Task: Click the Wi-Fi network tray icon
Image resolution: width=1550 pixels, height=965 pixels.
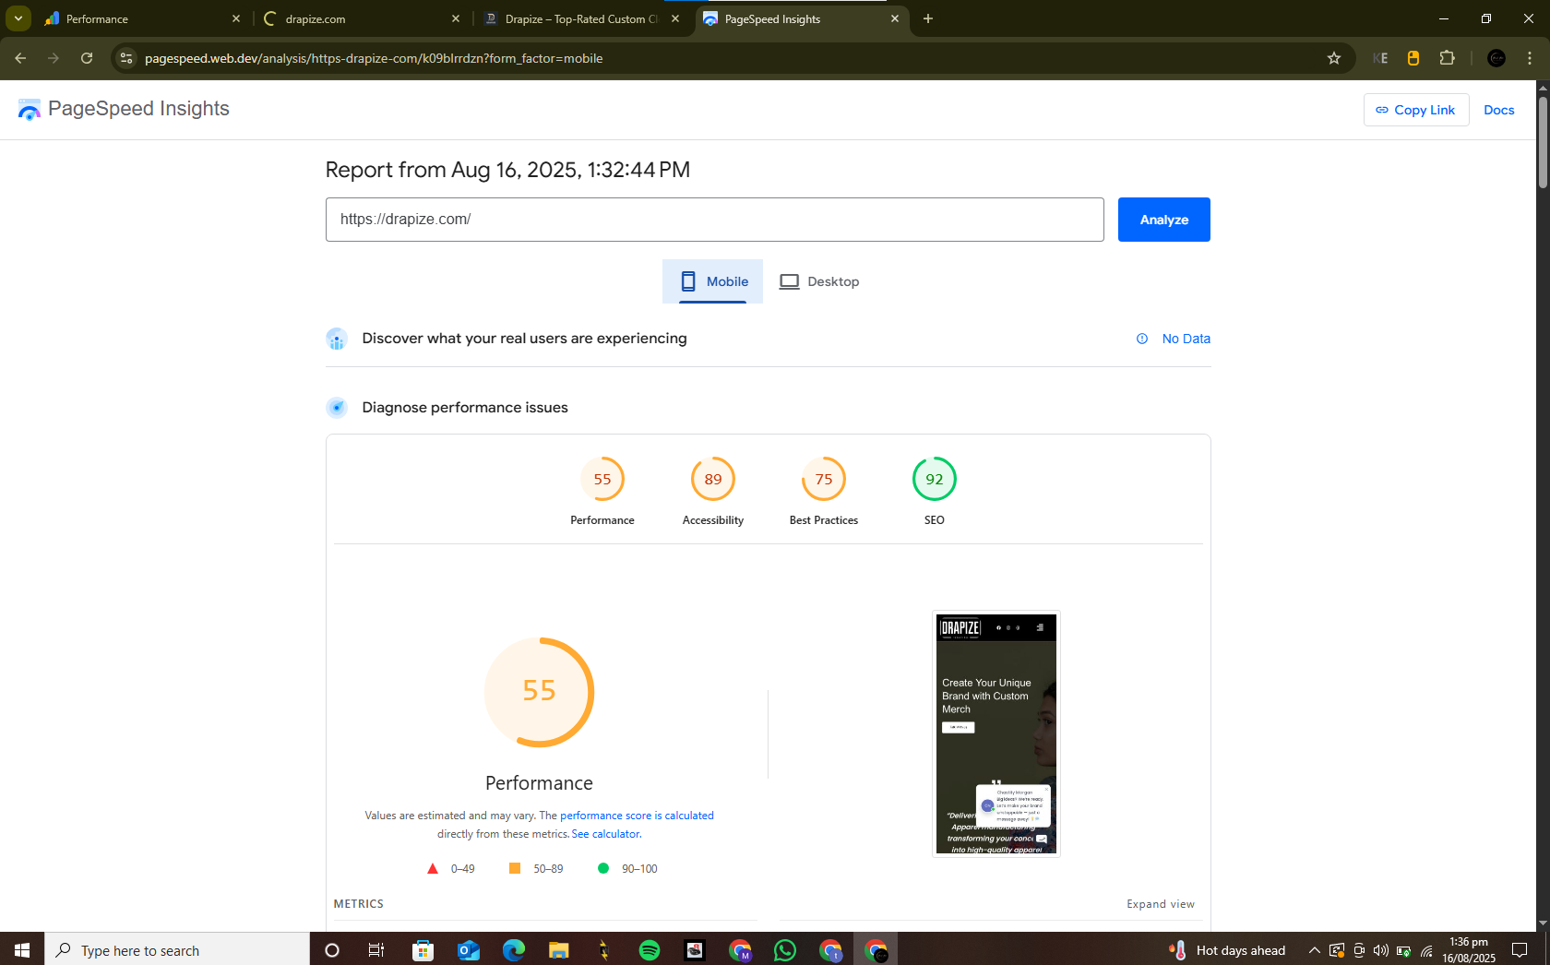Action: [x=1426, y=950]
